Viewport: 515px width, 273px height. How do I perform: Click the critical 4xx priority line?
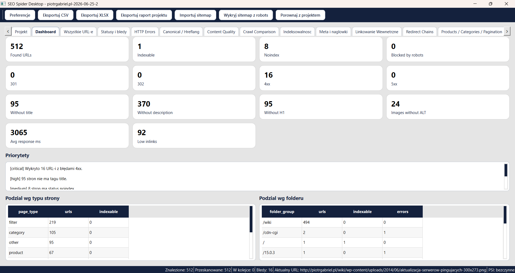pyautogui.click(x=46, y=169)
